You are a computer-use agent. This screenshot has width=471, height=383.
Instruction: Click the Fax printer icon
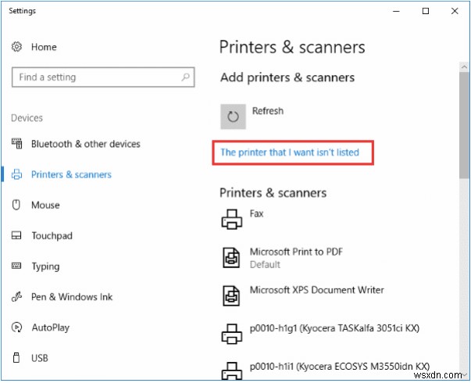pos(232,219)
